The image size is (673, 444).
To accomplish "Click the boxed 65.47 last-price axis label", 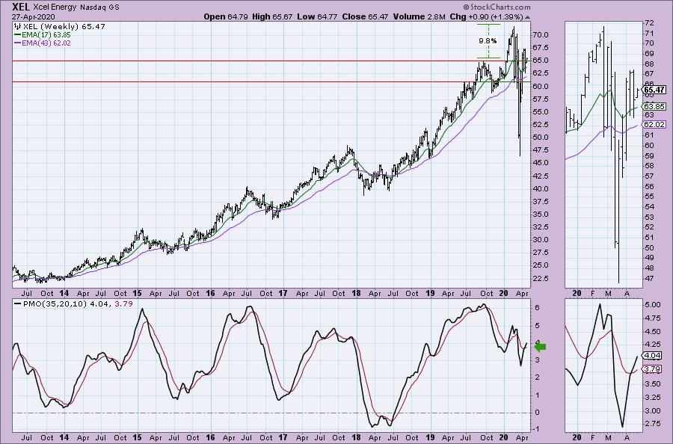I will coord(654,90).
